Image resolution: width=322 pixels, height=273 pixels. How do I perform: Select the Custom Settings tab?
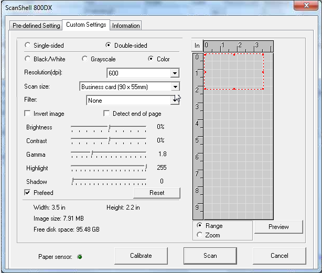(86, 25)
